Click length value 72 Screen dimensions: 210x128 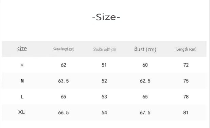186,65
